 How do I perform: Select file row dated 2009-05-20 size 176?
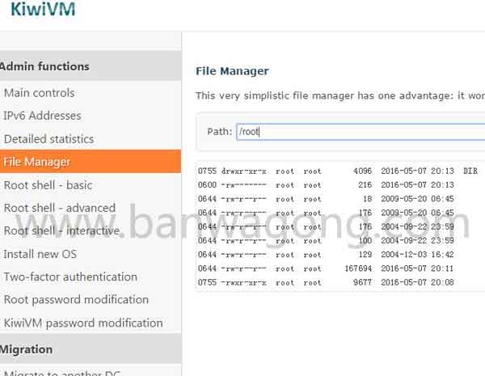coord(326,213)
